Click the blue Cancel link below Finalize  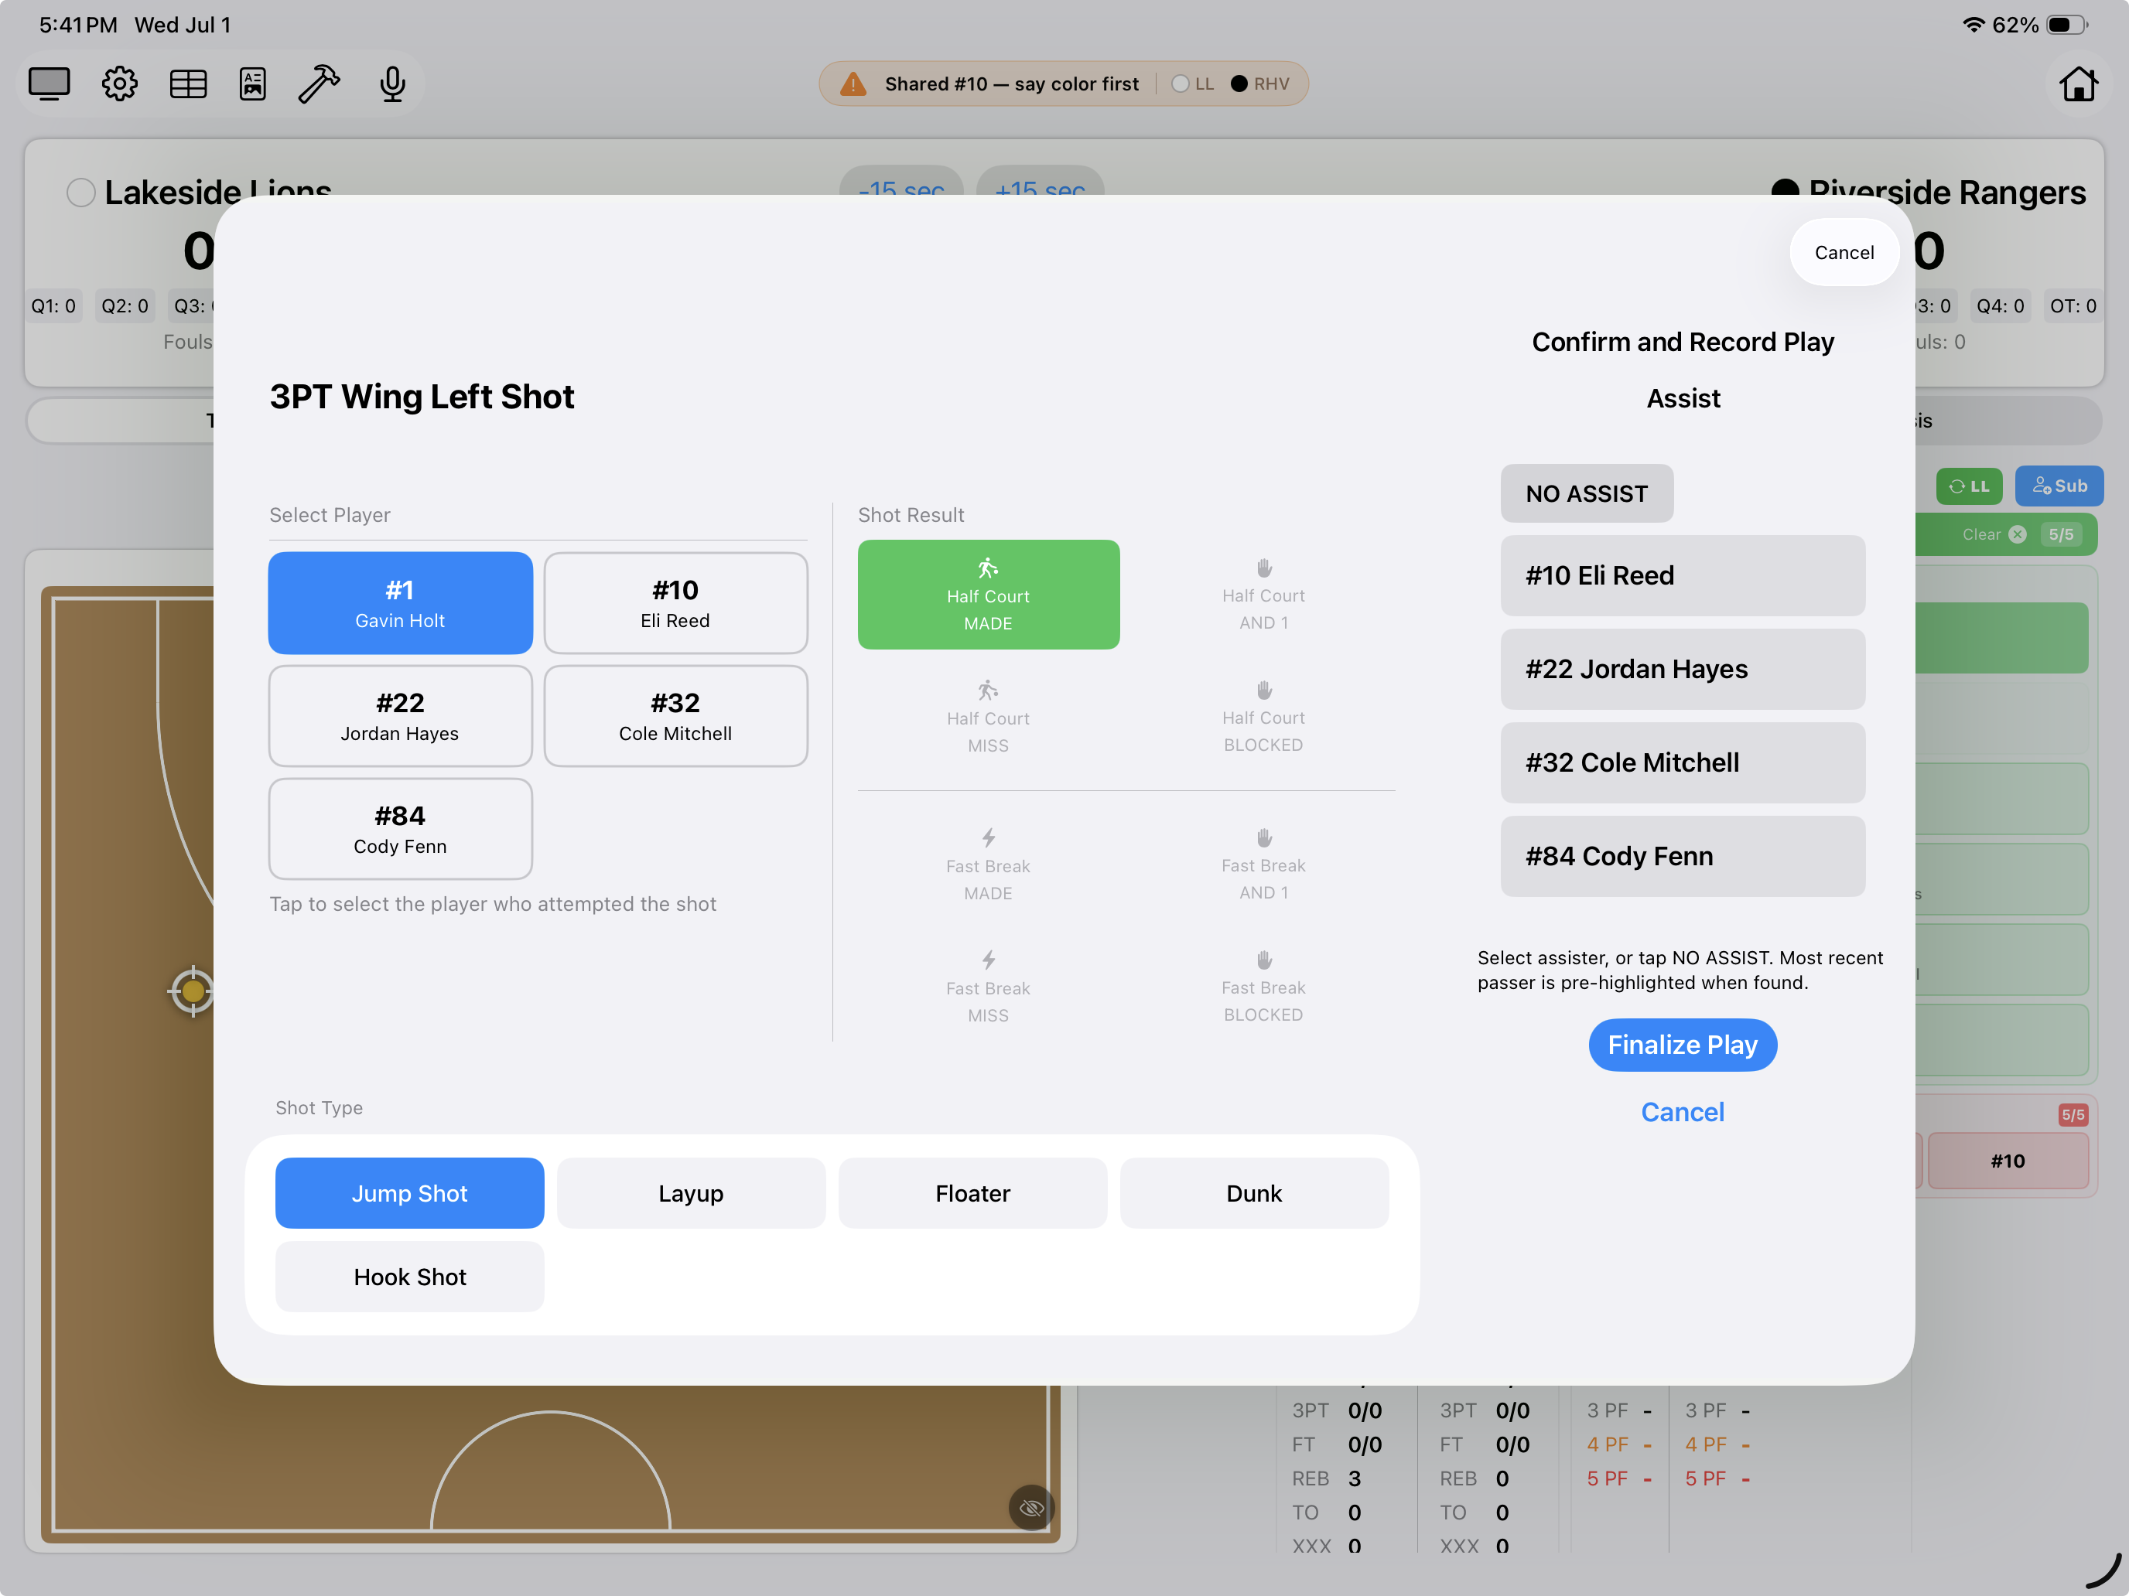pyautogui.click(x=1683, y=1112)
